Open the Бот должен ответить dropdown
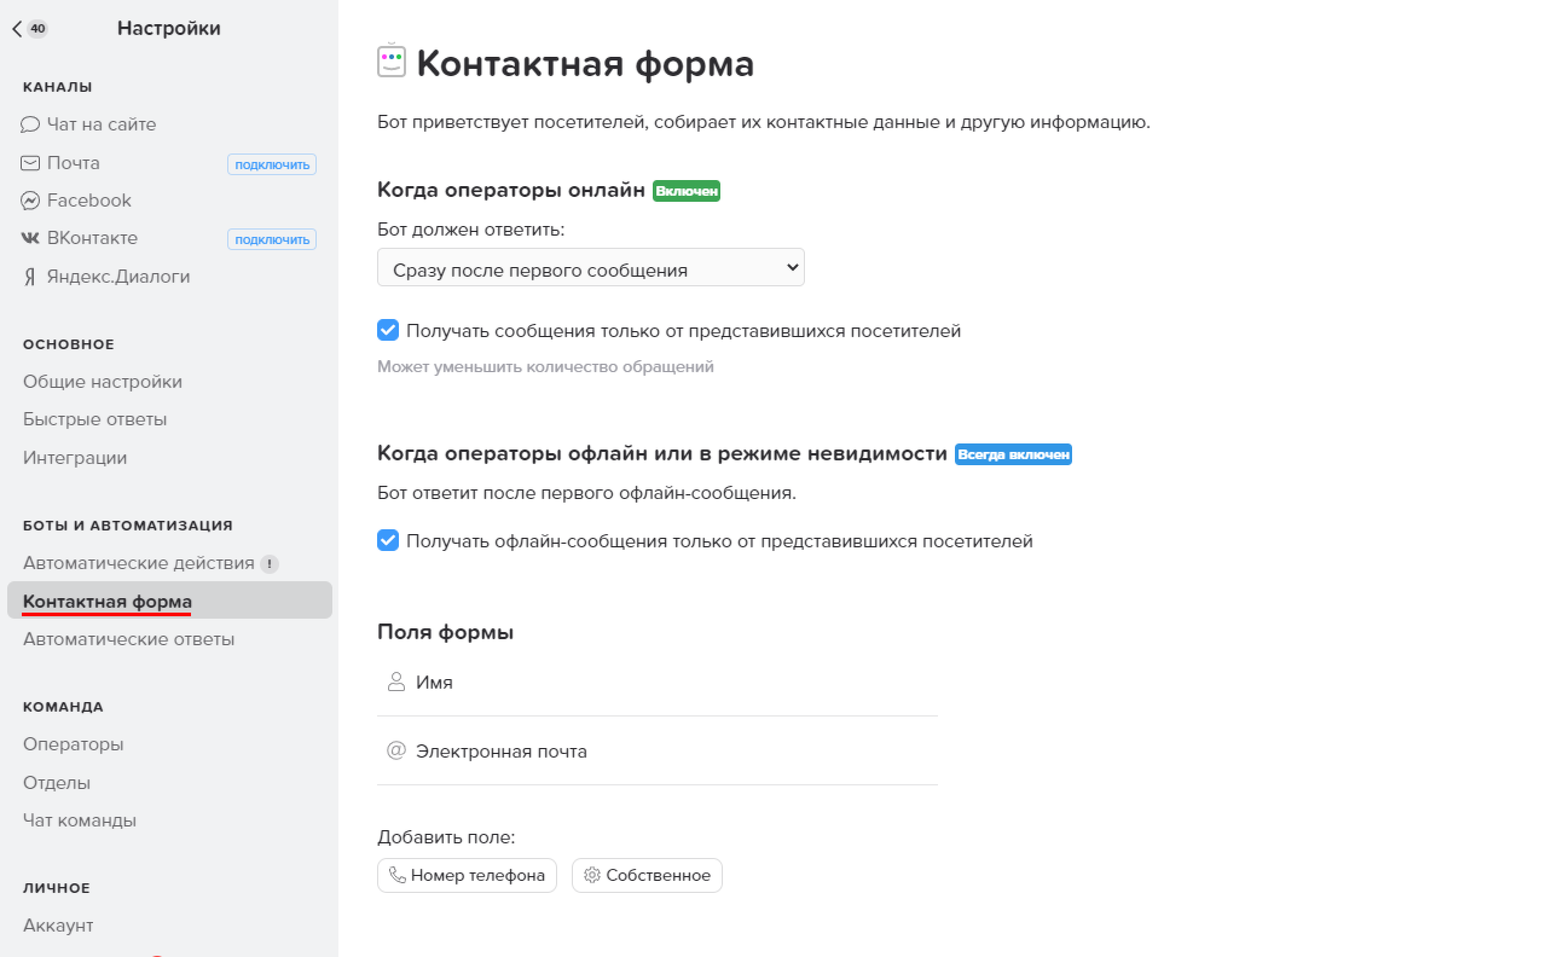 click(x=590, y=268)
